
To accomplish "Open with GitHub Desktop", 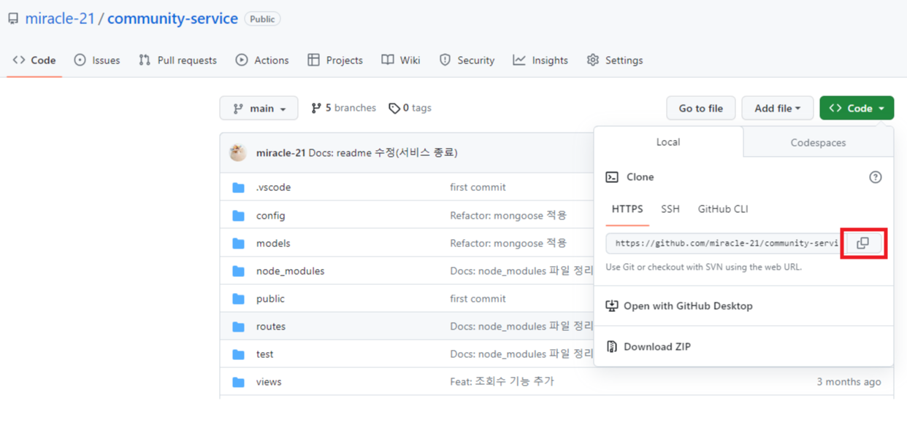I will click(x=679, y=306).
